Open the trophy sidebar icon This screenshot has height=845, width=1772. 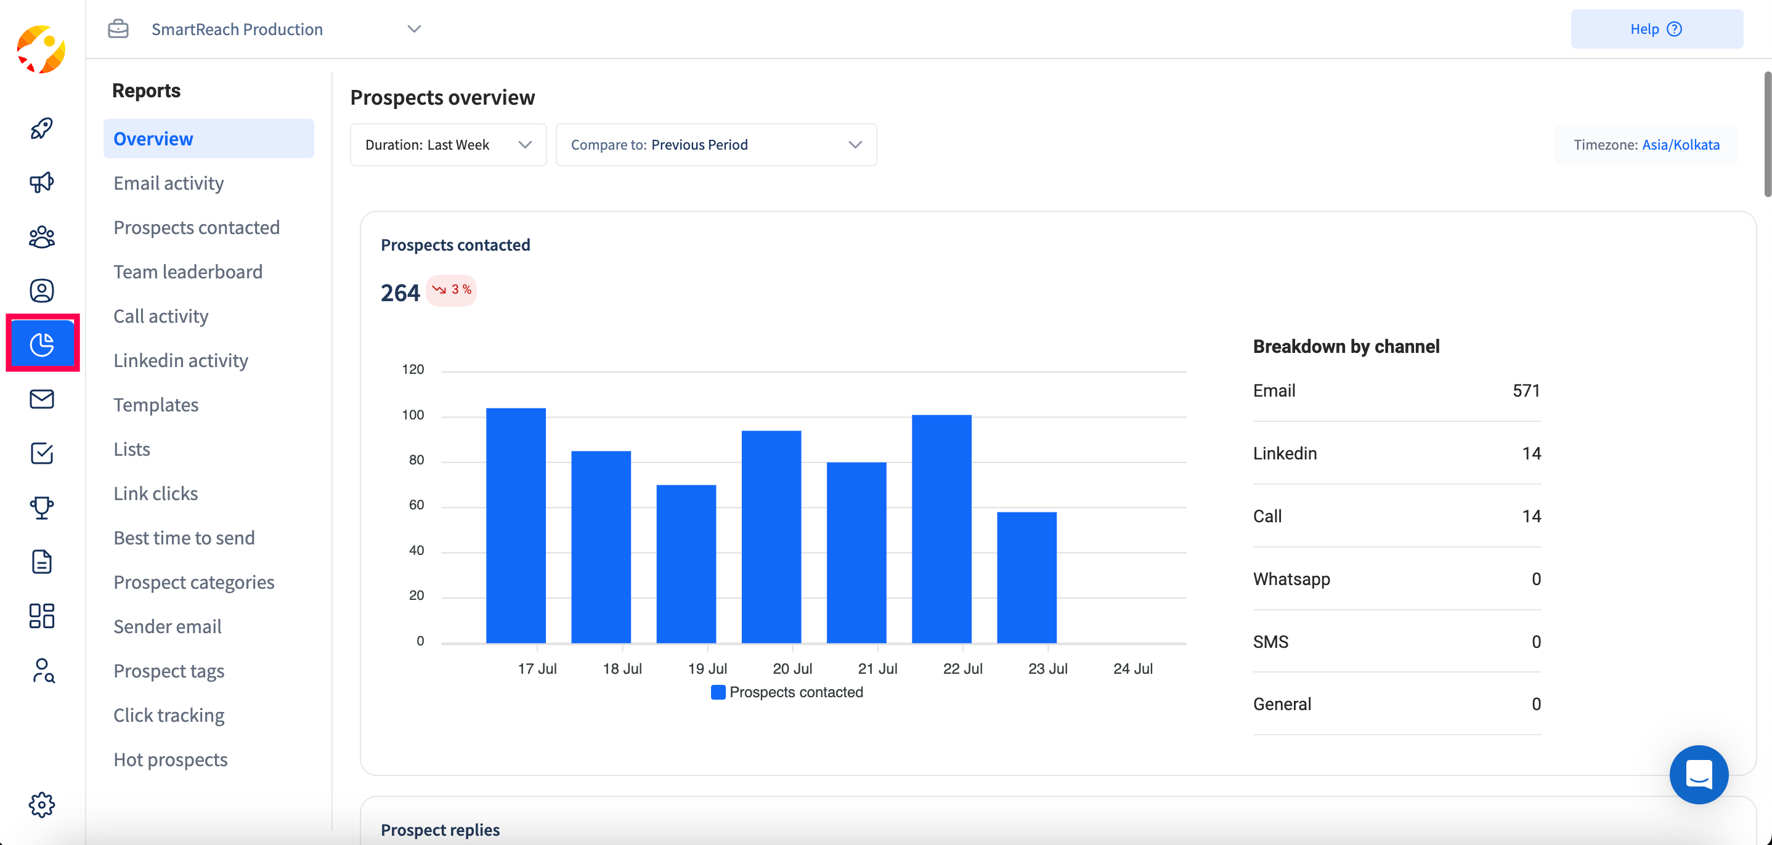coord(42,507)
